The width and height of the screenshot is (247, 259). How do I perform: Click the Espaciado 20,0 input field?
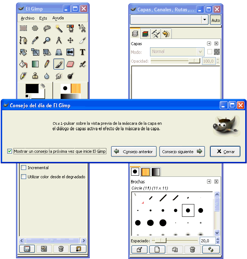point(208,241)
